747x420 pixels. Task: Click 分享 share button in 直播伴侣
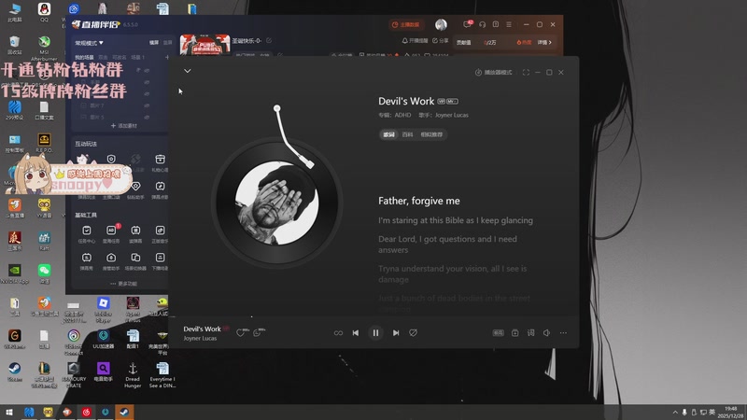[440, 41]
